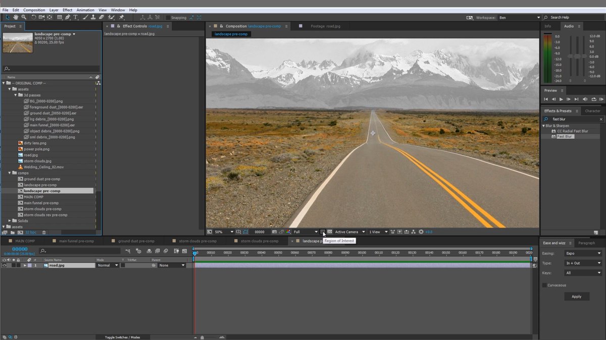
Task: Open the Composition menu
Action: click(34, 10)
